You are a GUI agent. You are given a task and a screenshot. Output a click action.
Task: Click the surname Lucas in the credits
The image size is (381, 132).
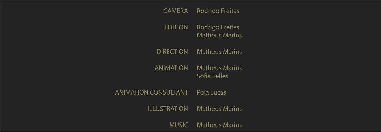218,93
